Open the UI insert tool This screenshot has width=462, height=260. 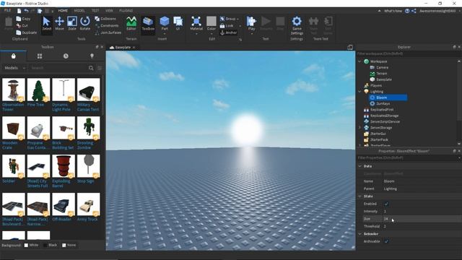178,24
